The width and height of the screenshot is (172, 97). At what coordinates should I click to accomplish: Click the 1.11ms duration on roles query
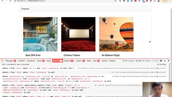(115, 72)
